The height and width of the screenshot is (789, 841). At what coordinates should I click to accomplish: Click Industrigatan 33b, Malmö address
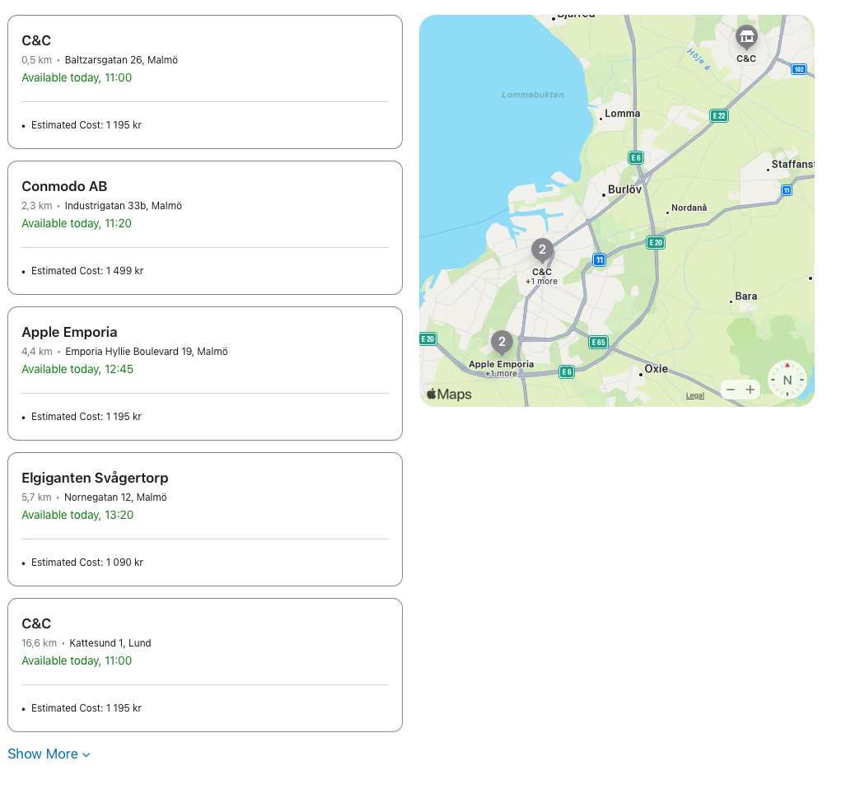tap(124, 206)
